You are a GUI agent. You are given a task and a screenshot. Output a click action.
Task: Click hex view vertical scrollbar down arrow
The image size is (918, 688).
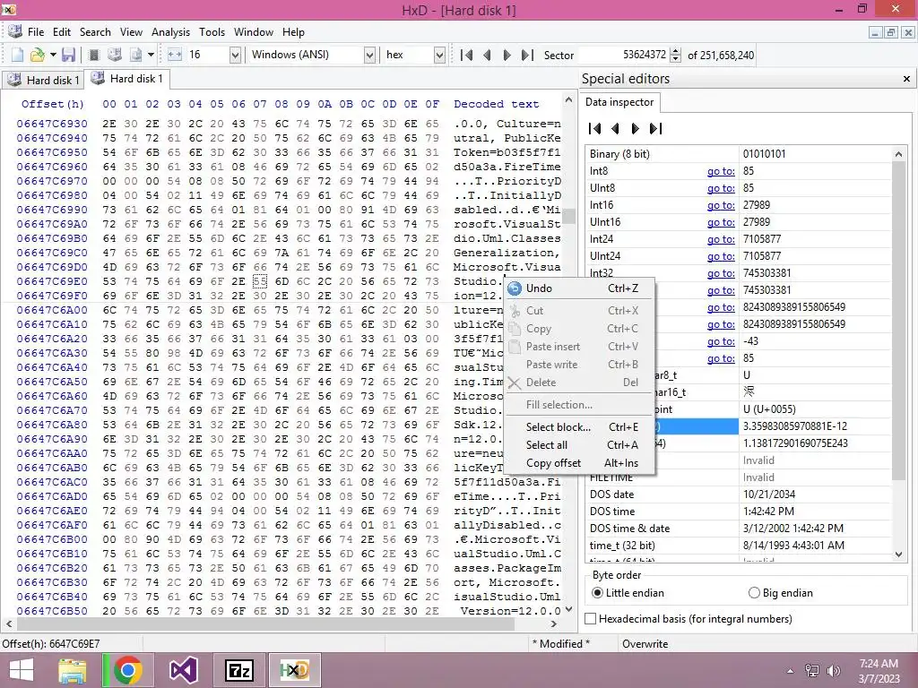tap(568, 609)
